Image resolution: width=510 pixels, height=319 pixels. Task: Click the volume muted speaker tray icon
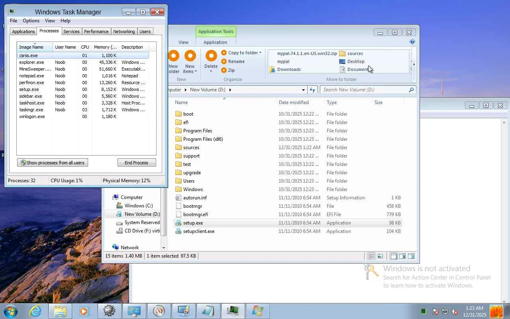coord(455,312)
